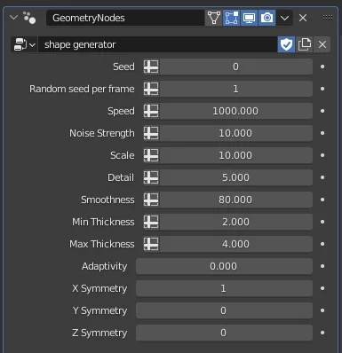Viewport: 342px width, 353px height.
Task: Unlink the shape generator node group
Action: pos(322,44)
